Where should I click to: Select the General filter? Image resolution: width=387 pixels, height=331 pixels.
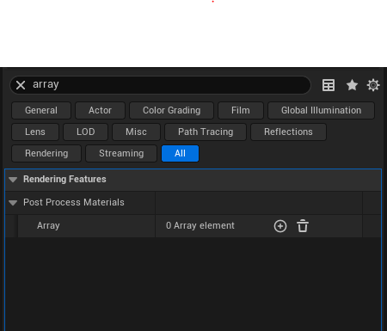pos(41,110)
